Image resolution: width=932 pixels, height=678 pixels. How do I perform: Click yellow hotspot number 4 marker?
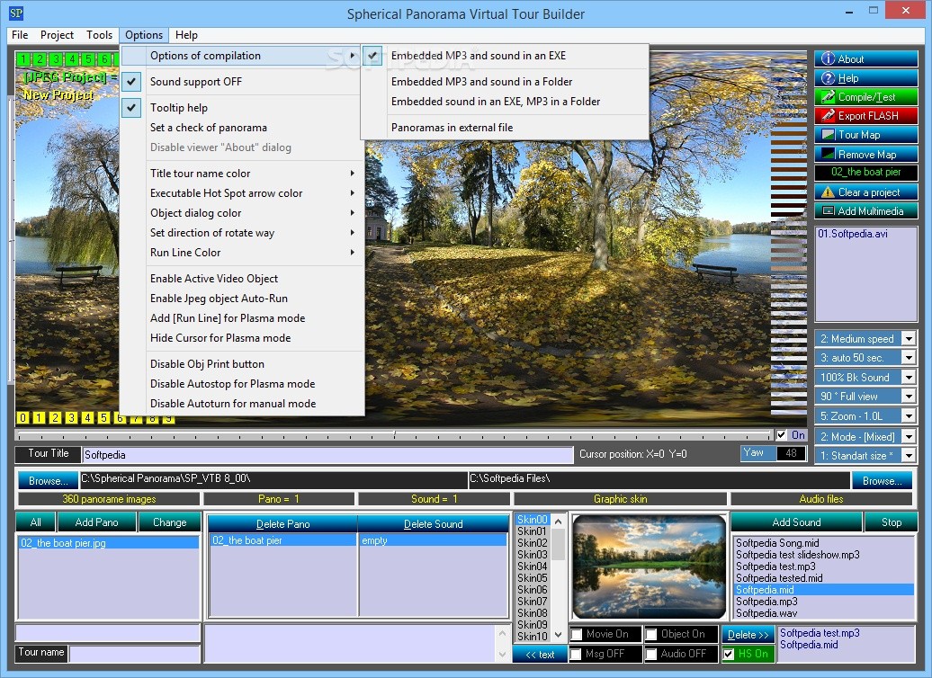pos(87,418)
